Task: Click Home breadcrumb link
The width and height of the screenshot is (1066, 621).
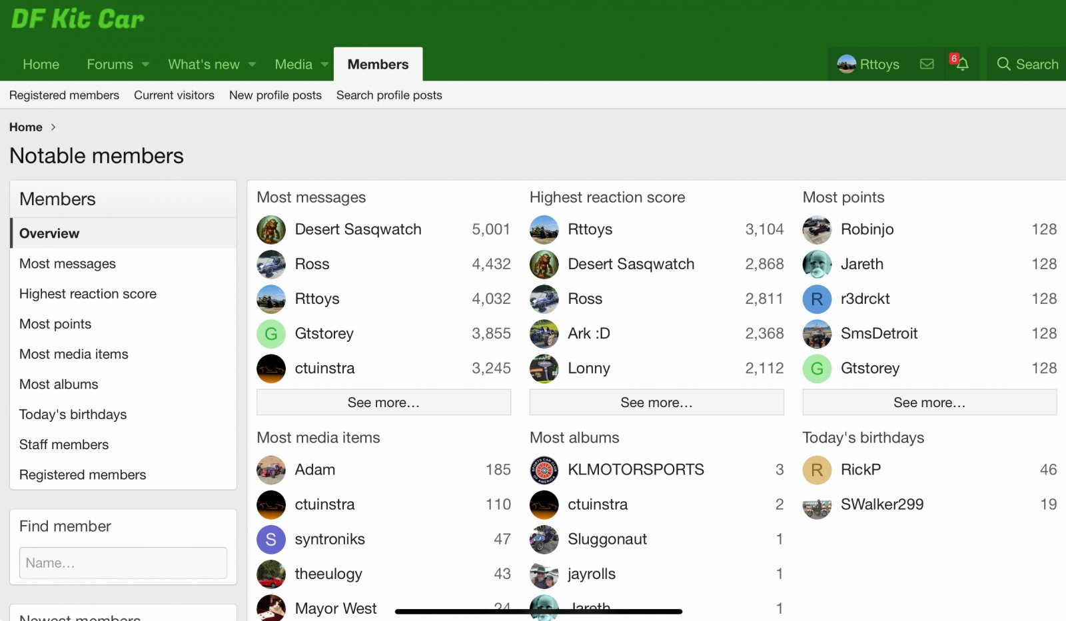Action: (26, 127)
